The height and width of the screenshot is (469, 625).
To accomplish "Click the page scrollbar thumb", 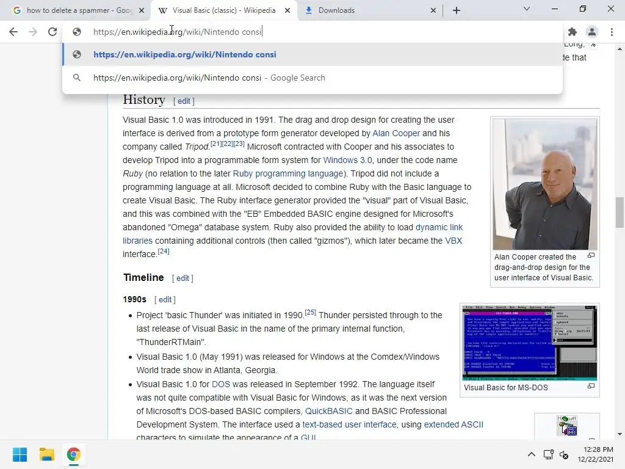I will (x=620, y=212).
